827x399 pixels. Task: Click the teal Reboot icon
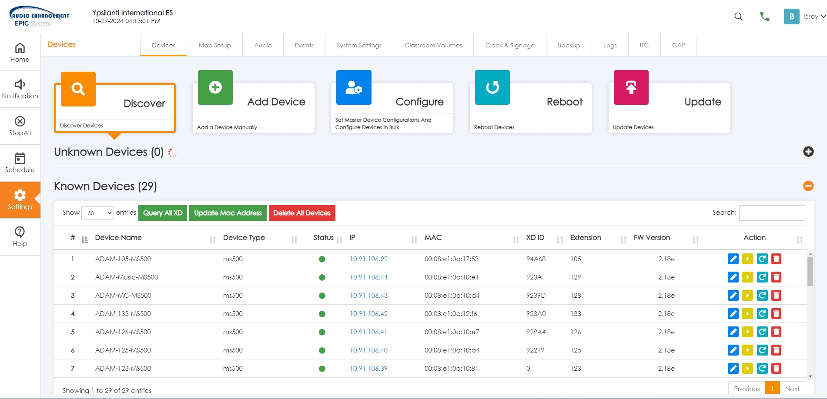pos(492,87)
